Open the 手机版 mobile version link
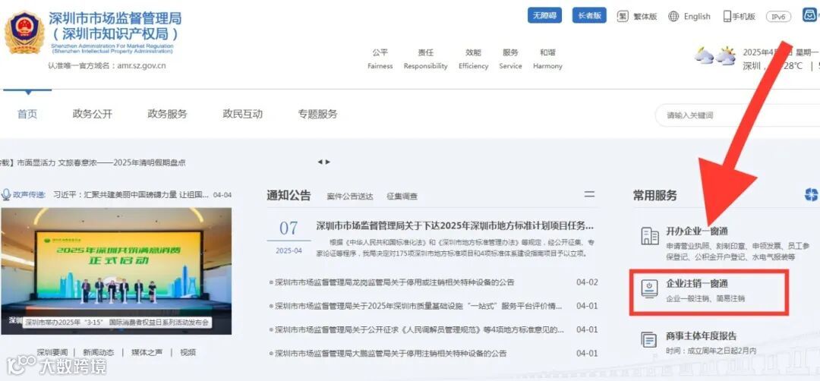 point(743,16)
